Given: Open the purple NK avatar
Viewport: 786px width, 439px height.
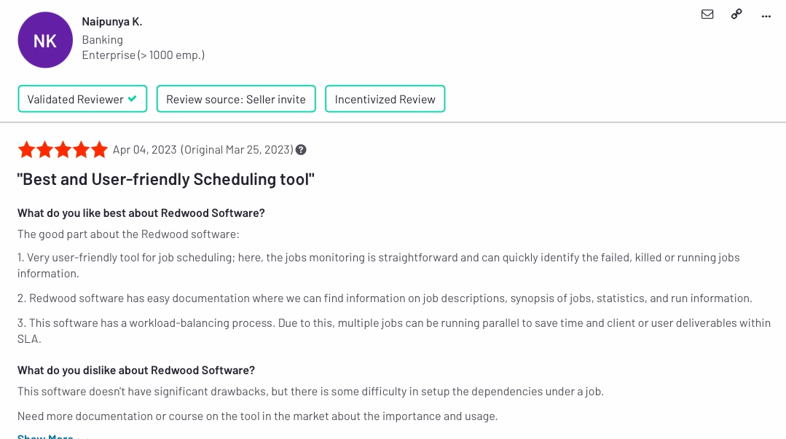Looking at the screenshot, I should click(x=45, y=40).
